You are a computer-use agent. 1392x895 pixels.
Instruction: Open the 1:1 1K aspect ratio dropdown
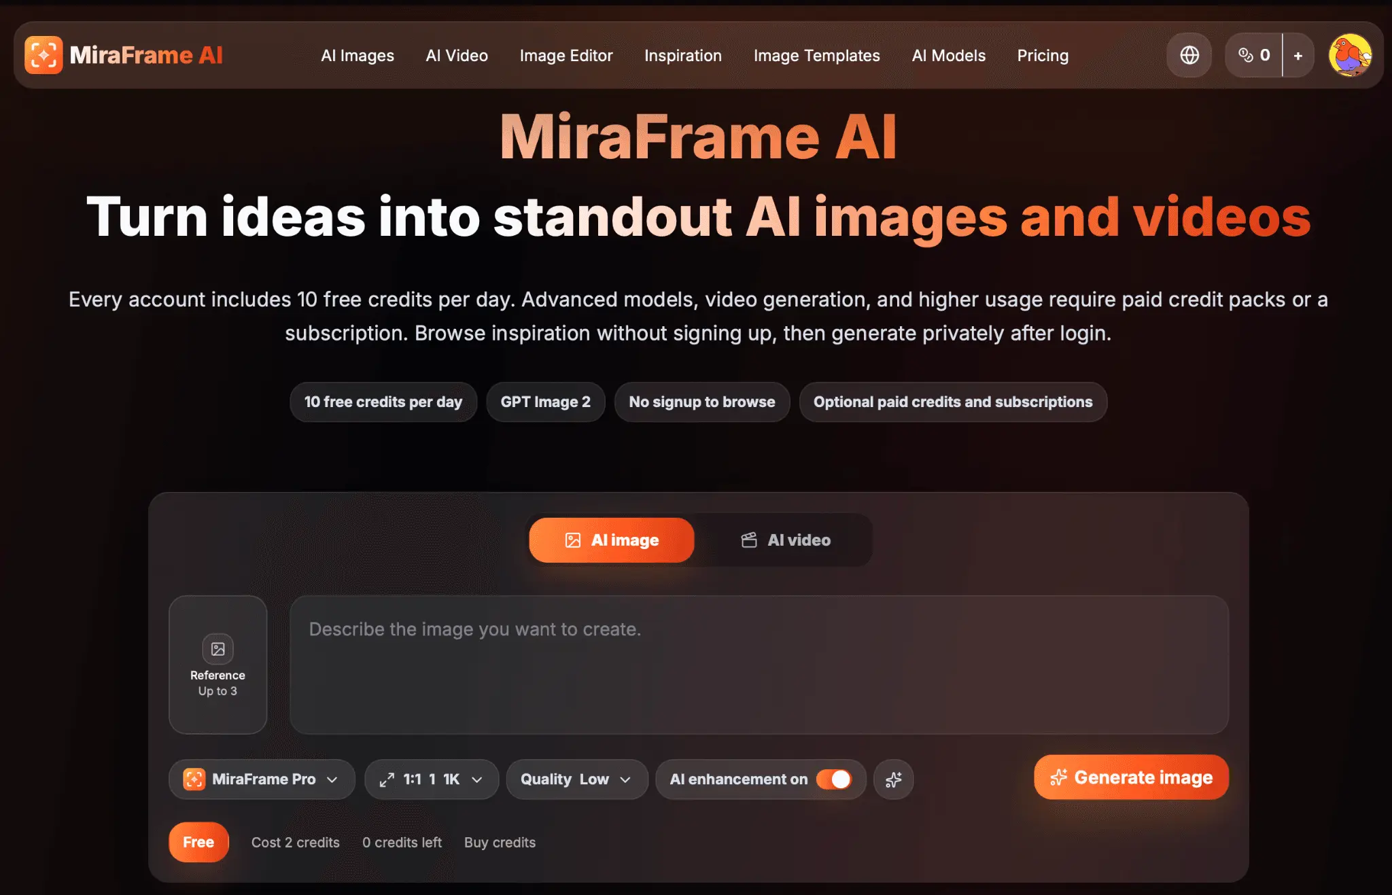pyautogui.click(x=432, y=779)
